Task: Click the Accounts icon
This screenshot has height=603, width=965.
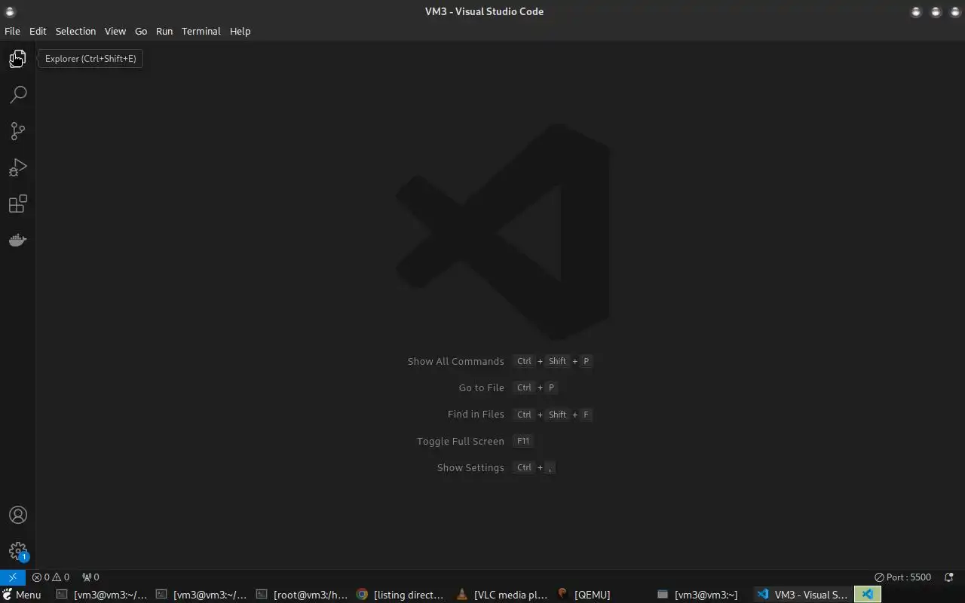Action: tap(17, 515)
